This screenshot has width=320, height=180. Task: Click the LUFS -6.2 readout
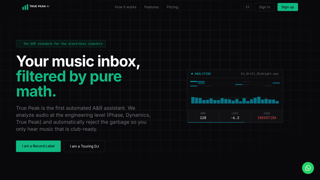[x=235, y=116]
